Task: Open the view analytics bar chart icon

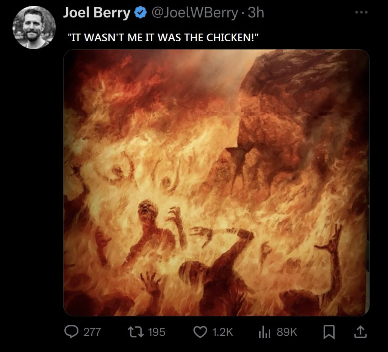Action: [264, 332]
